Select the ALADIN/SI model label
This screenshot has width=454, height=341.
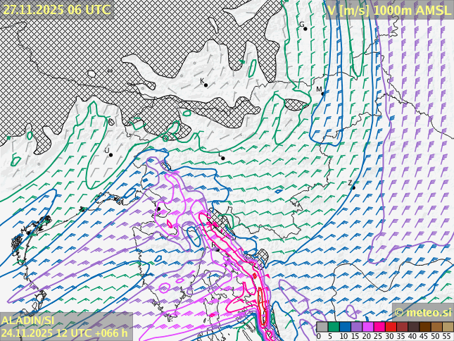point(29,321)
